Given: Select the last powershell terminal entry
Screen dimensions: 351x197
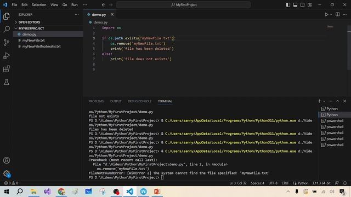Looking at the screenshot, I should [x=335, y=145].
